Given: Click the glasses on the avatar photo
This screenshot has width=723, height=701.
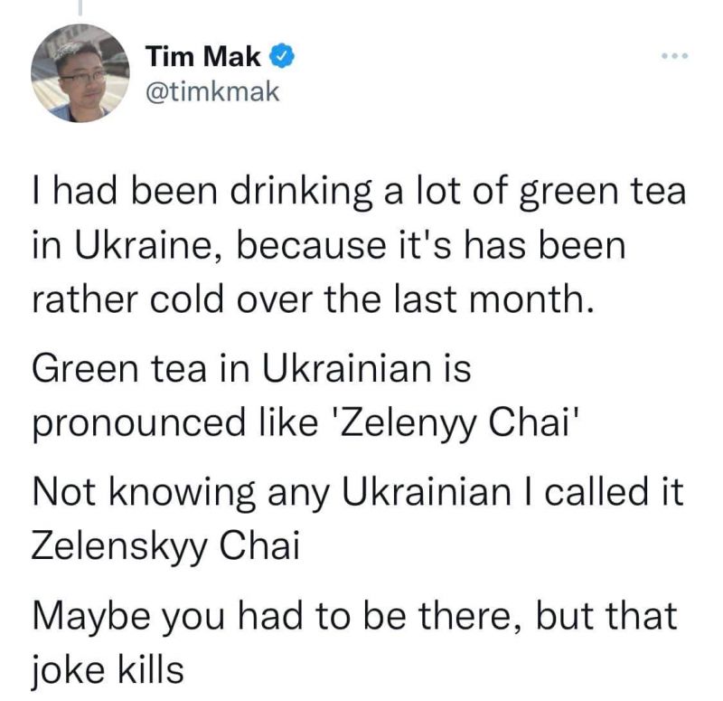Looking at the screenshot, I should 82,77.
